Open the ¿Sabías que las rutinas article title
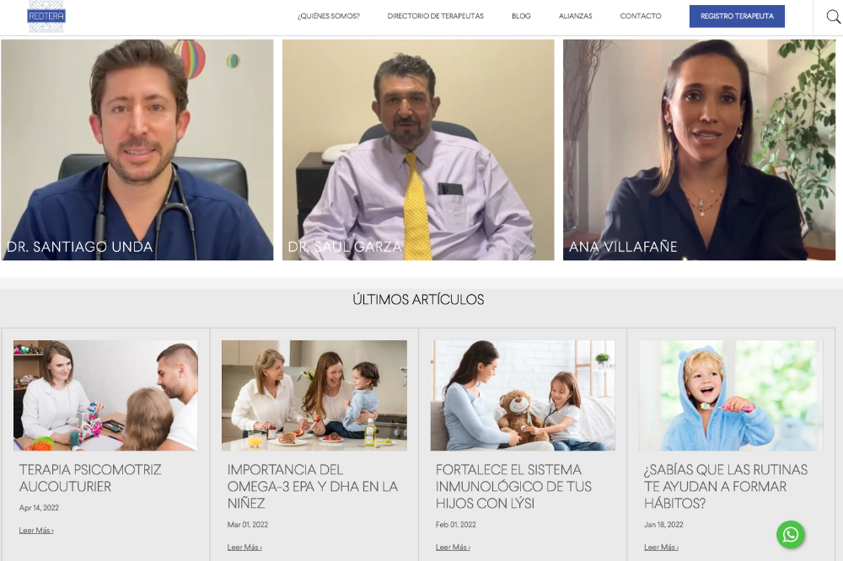843x561 pixels. [x=726, y=486]
